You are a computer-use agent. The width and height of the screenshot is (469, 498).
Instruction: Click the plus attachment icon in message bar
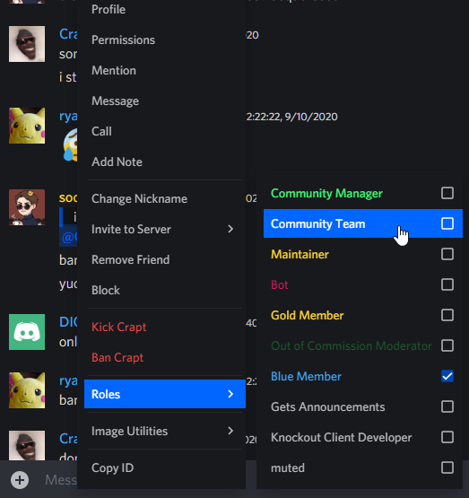20,480
